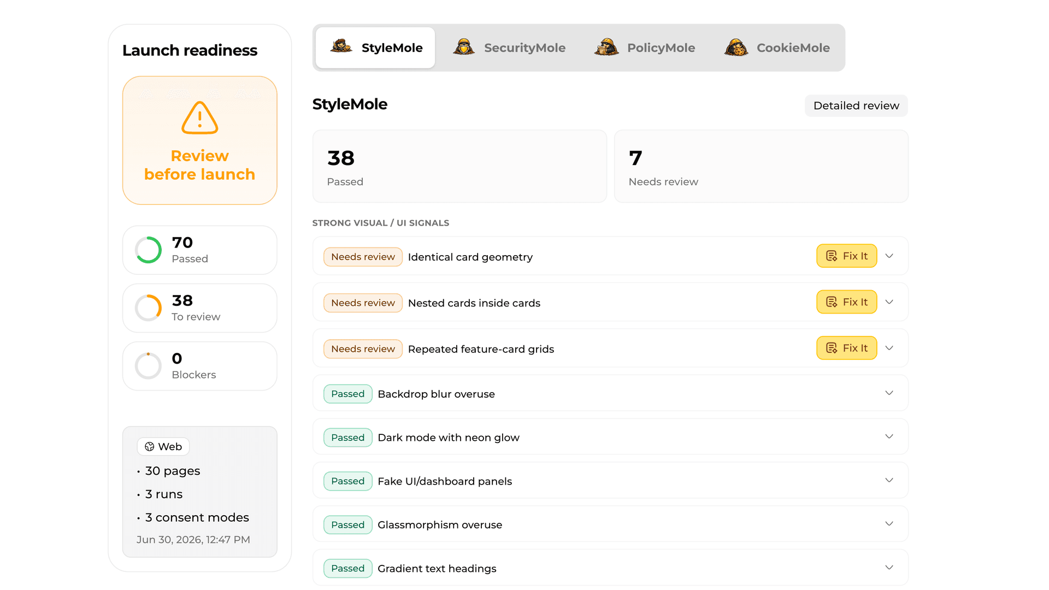
Task: Expand the Repeated feature-card grids chevron
Action: 889,348
